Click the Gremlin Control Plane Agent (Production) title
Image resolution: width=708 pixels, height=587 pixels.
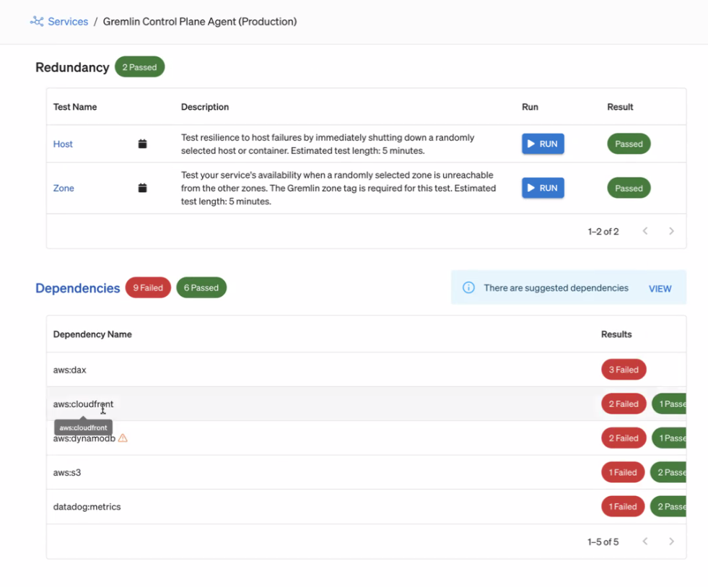[200, 21]
